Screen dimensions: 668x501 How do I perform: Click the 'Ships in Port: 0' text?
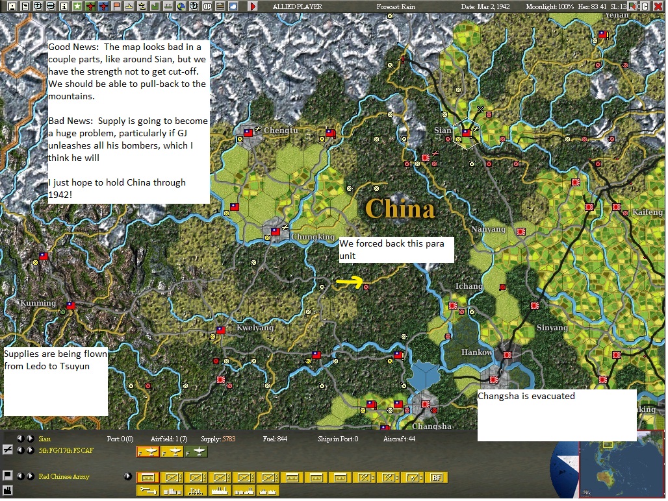point(338,439)
